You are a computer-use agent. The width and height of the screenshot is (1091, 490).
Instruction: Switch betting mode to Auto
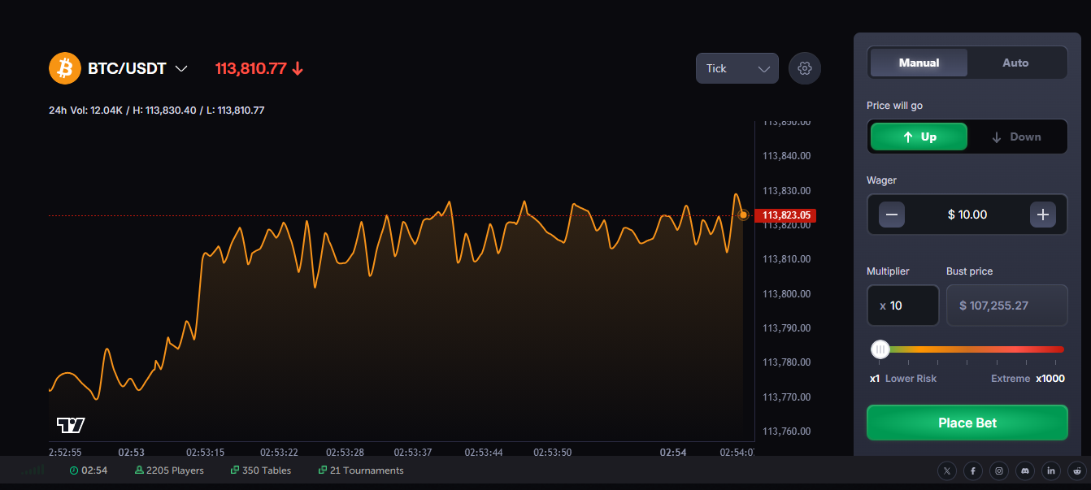click(x=1016, y=62)
